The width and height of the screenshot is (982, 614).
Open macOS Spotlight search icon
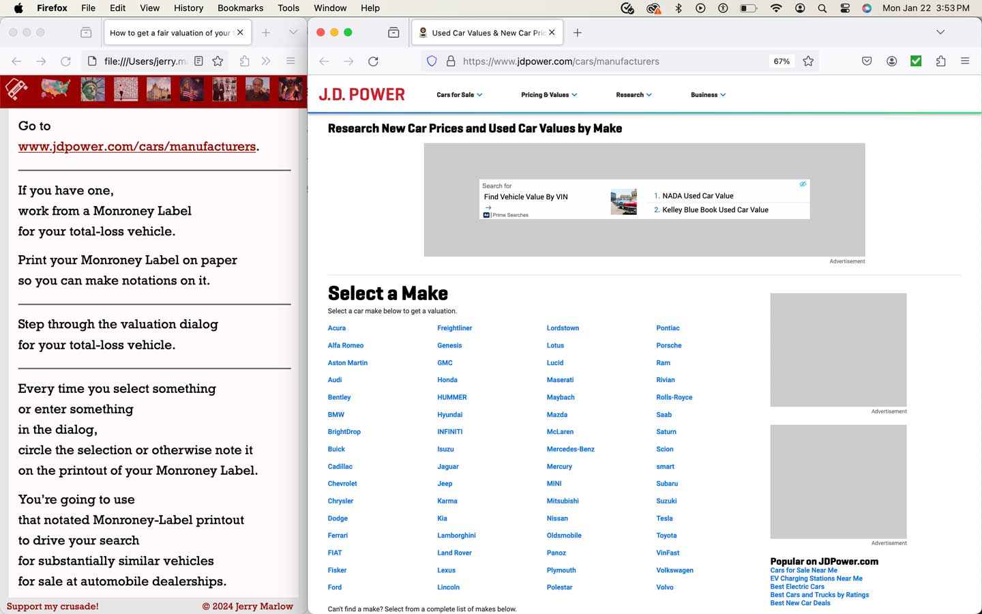(x=822, y=8)
